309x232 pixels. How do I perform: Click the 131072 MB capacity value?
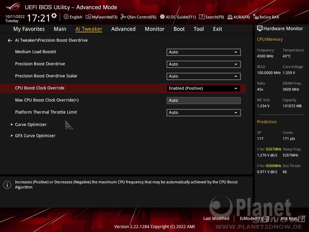(x=292, y=106)
